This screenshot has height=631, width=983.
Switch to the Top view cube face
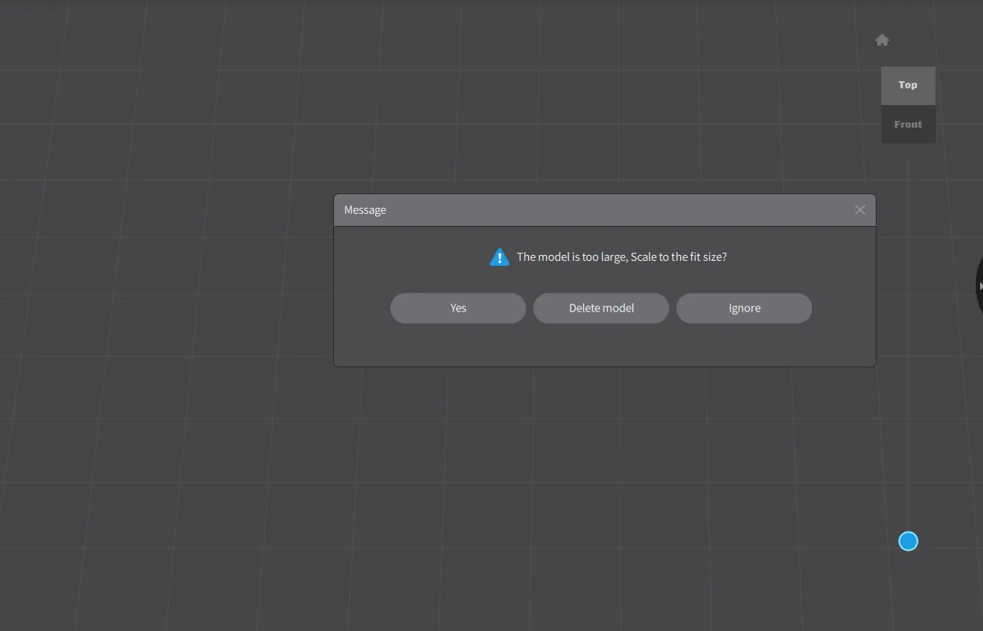(x=908, y=85)
